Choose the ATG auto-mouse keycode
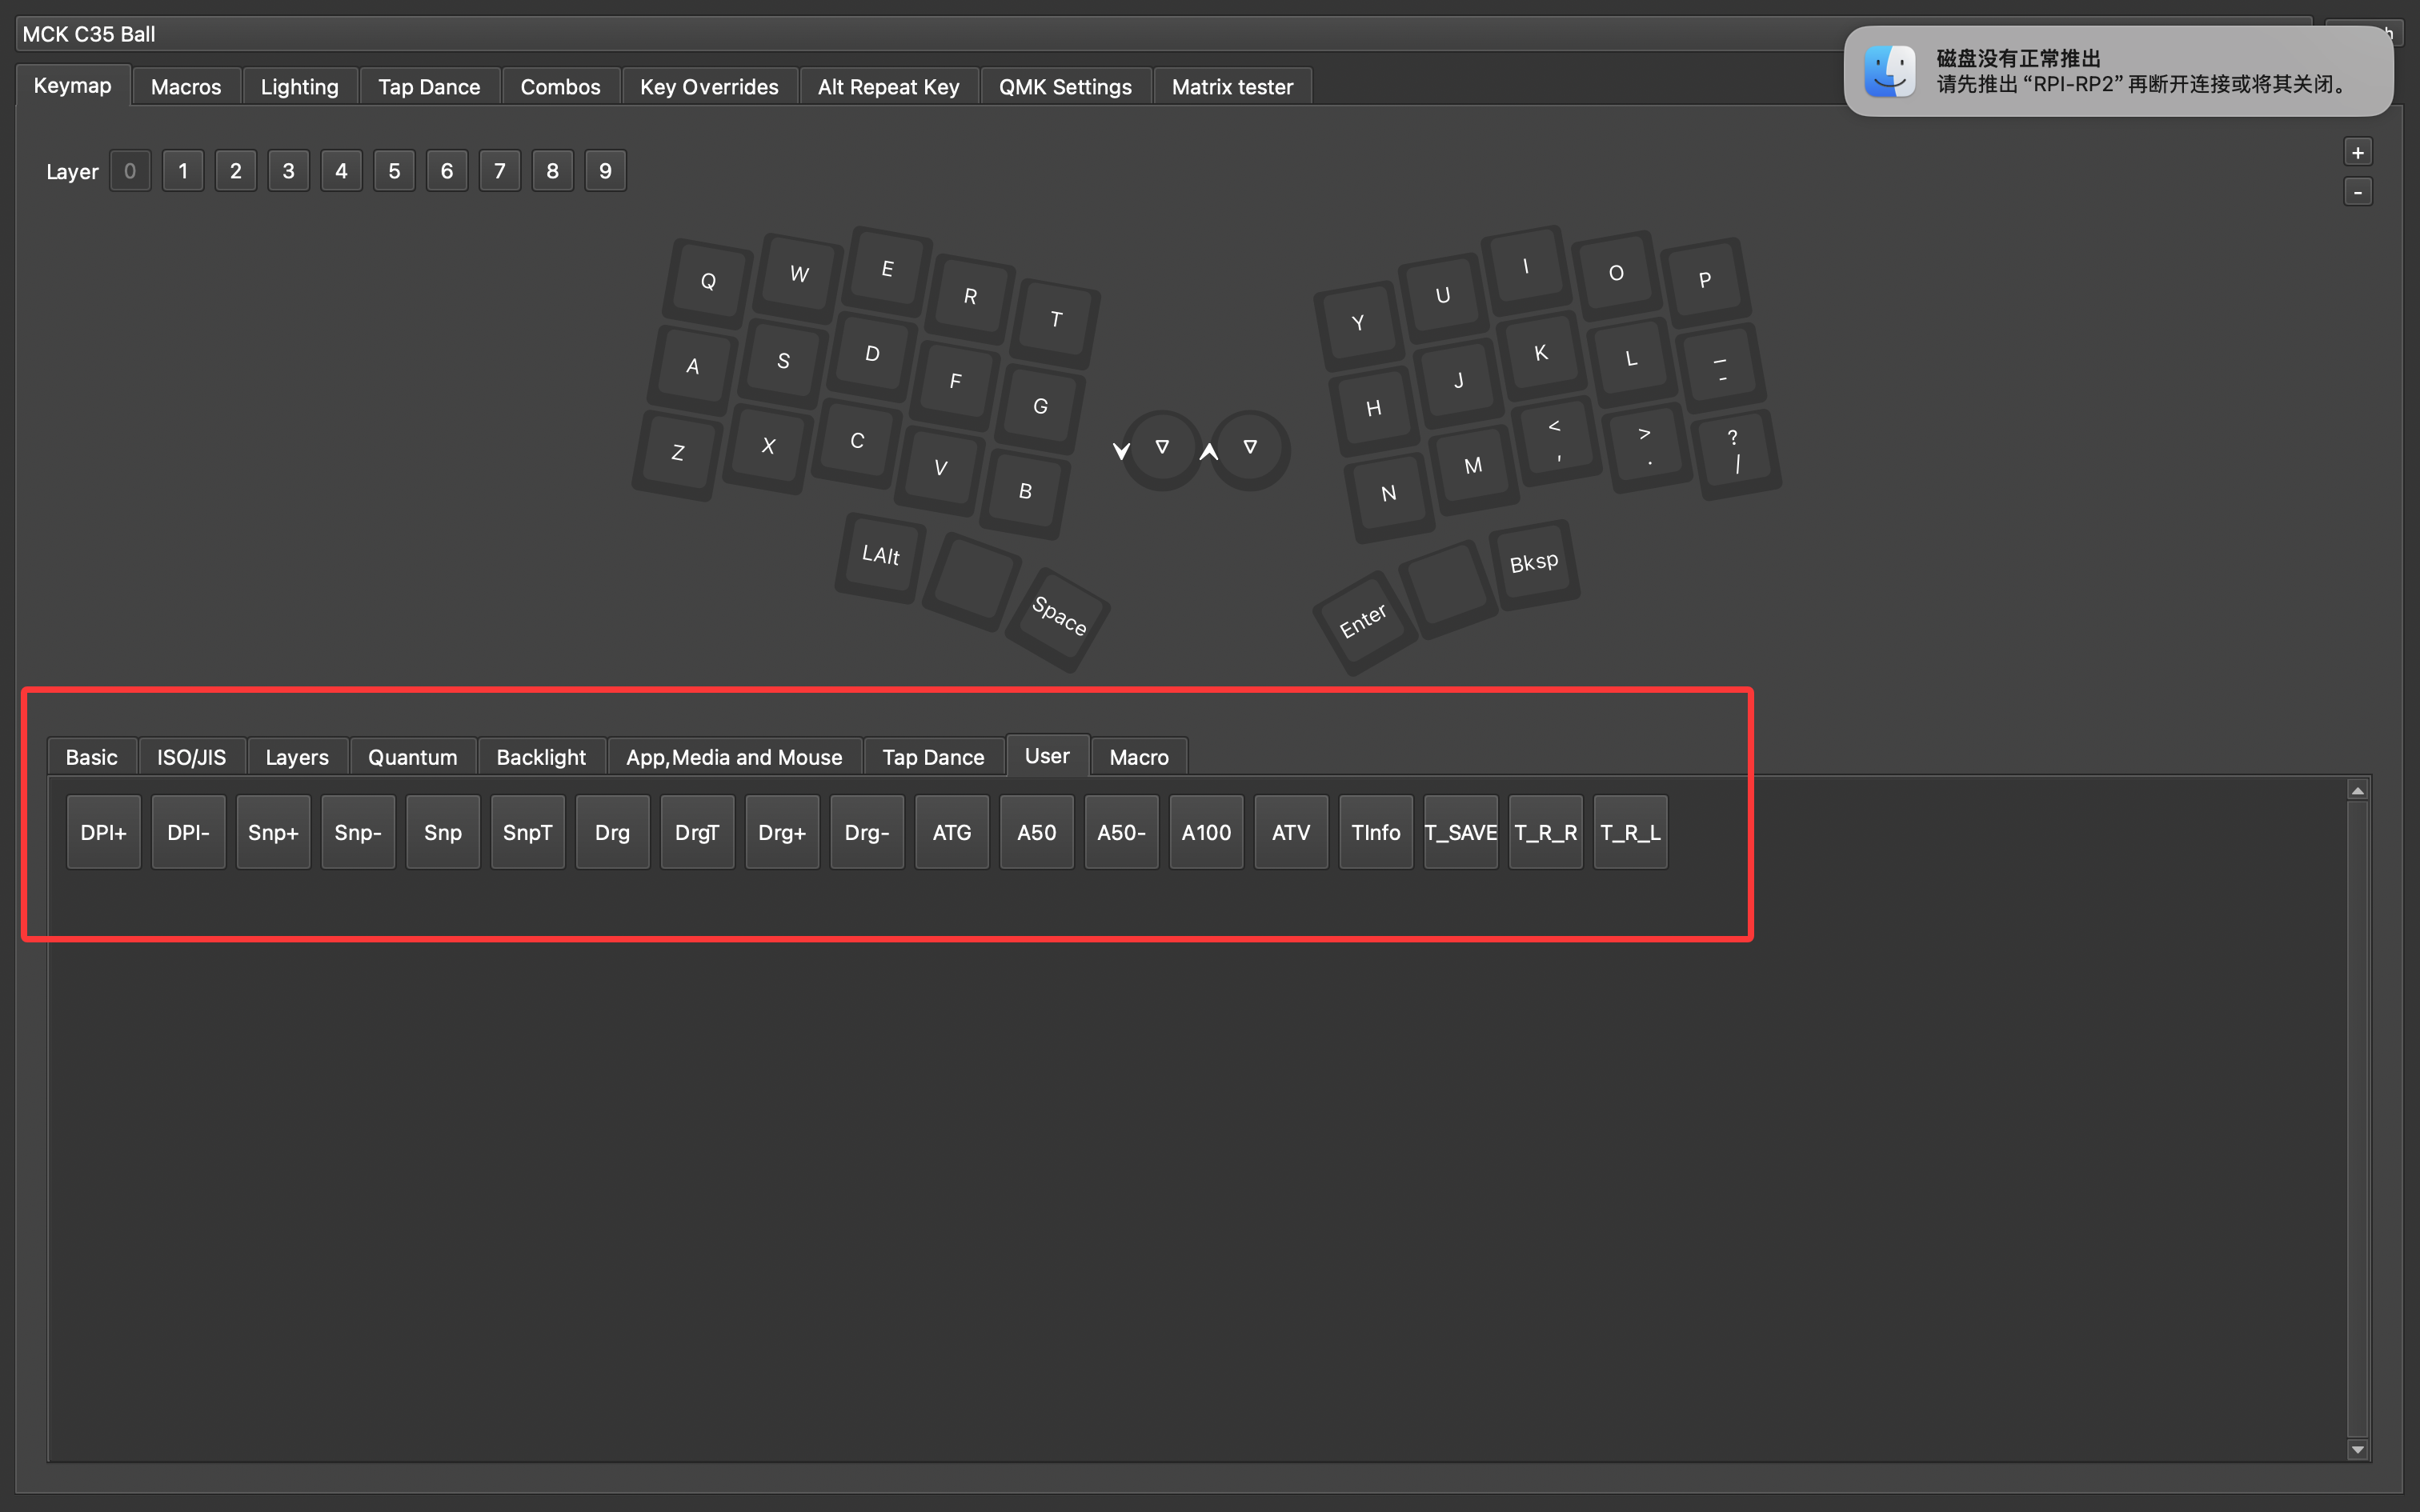 pos(951,831)
